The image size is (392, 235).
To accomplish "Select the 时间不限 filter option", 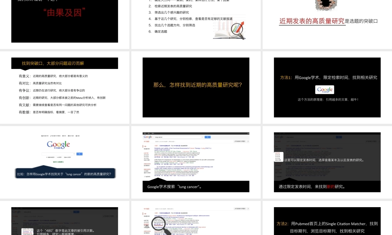I will (x=146, y=153).
